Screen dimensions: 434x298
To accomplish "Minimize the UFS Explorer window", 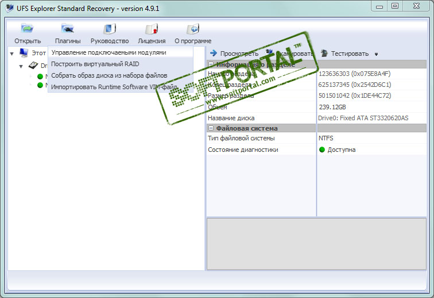I will (x=379, y=6).
